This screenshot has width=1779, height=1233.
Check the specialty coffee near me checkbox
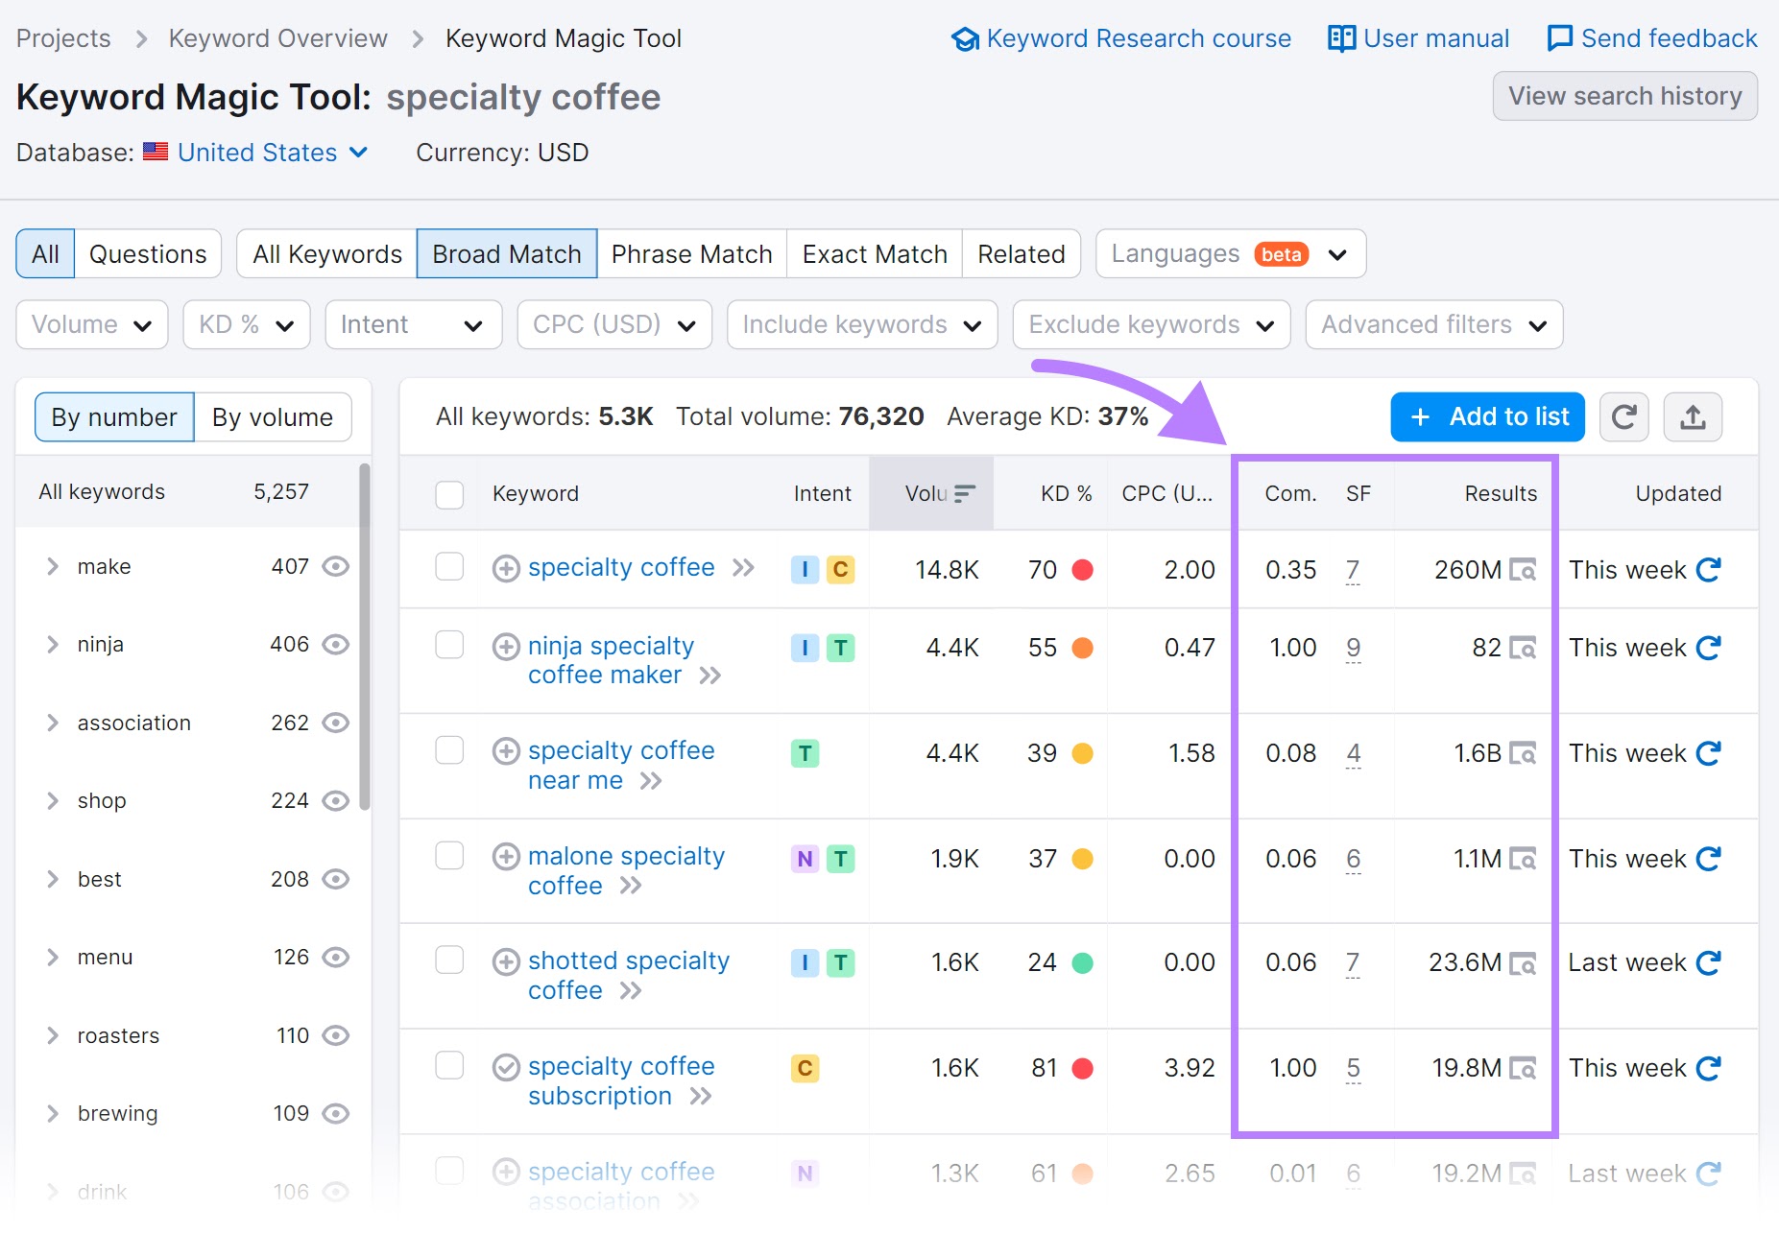pyautogui.click(x=449, y=749)
